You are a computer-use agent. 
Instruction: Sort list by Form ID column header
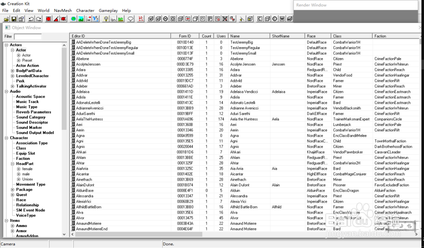point(185,36)
